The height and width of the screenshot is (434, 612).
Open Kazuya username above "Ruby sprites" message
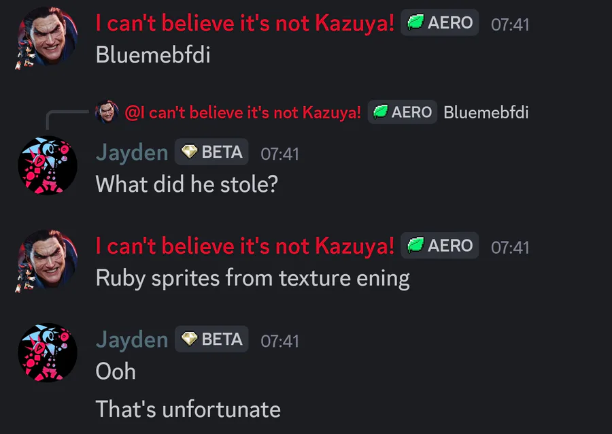pyautogui.click(x=245, y=246)
